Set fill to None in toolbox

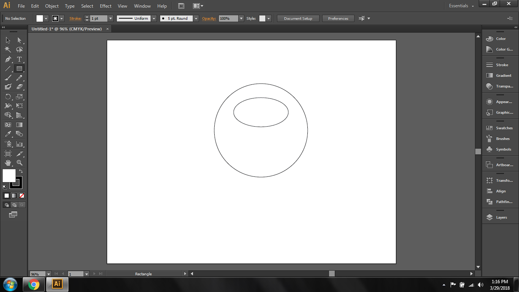(x=22, y=196)
